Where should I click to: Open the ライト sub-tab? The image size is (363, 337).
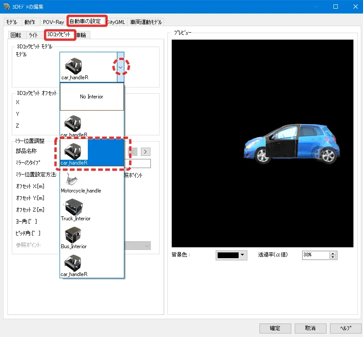pyautogui.click(x=33, y=35)
